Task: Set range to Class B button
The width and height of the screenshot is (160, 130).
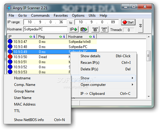Action: tap(95, 29)
